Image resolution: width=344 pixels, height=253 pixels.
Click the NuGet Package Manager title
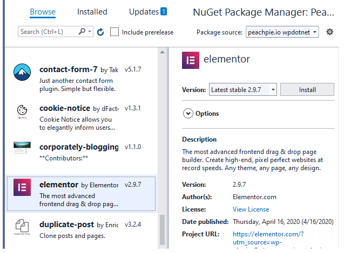point(264,12)
